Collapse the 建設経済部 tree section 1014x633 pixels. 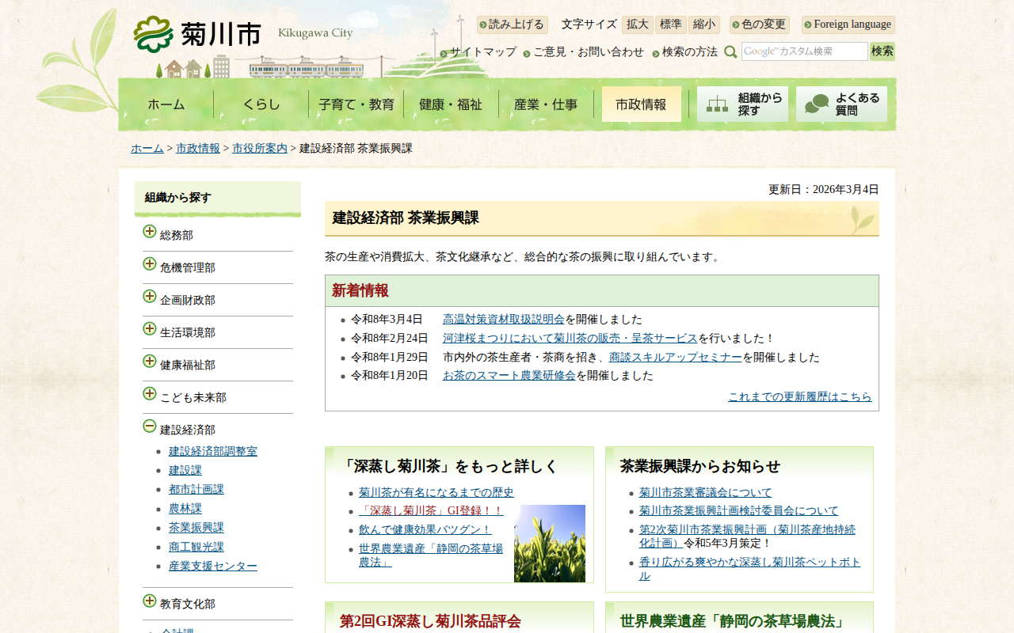pyautogui.click(x=150, y=426)
